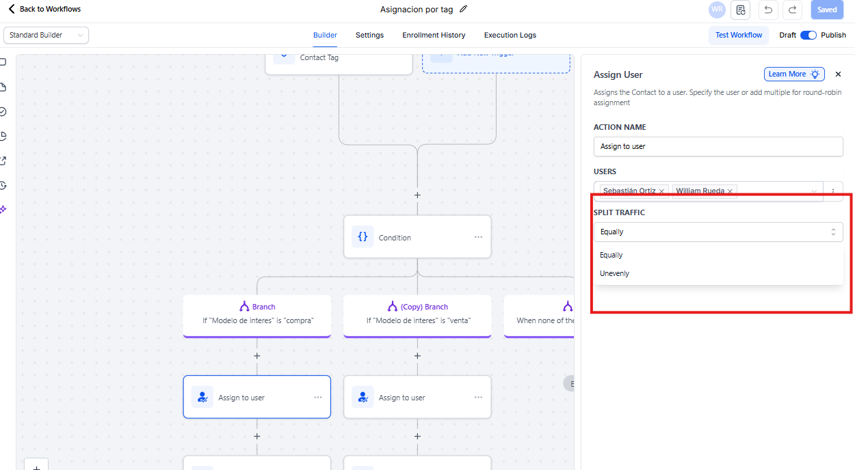Click the Learn More button
This screenshot has height=470, width=855.
pyautogui.click(x=793, y=74)
